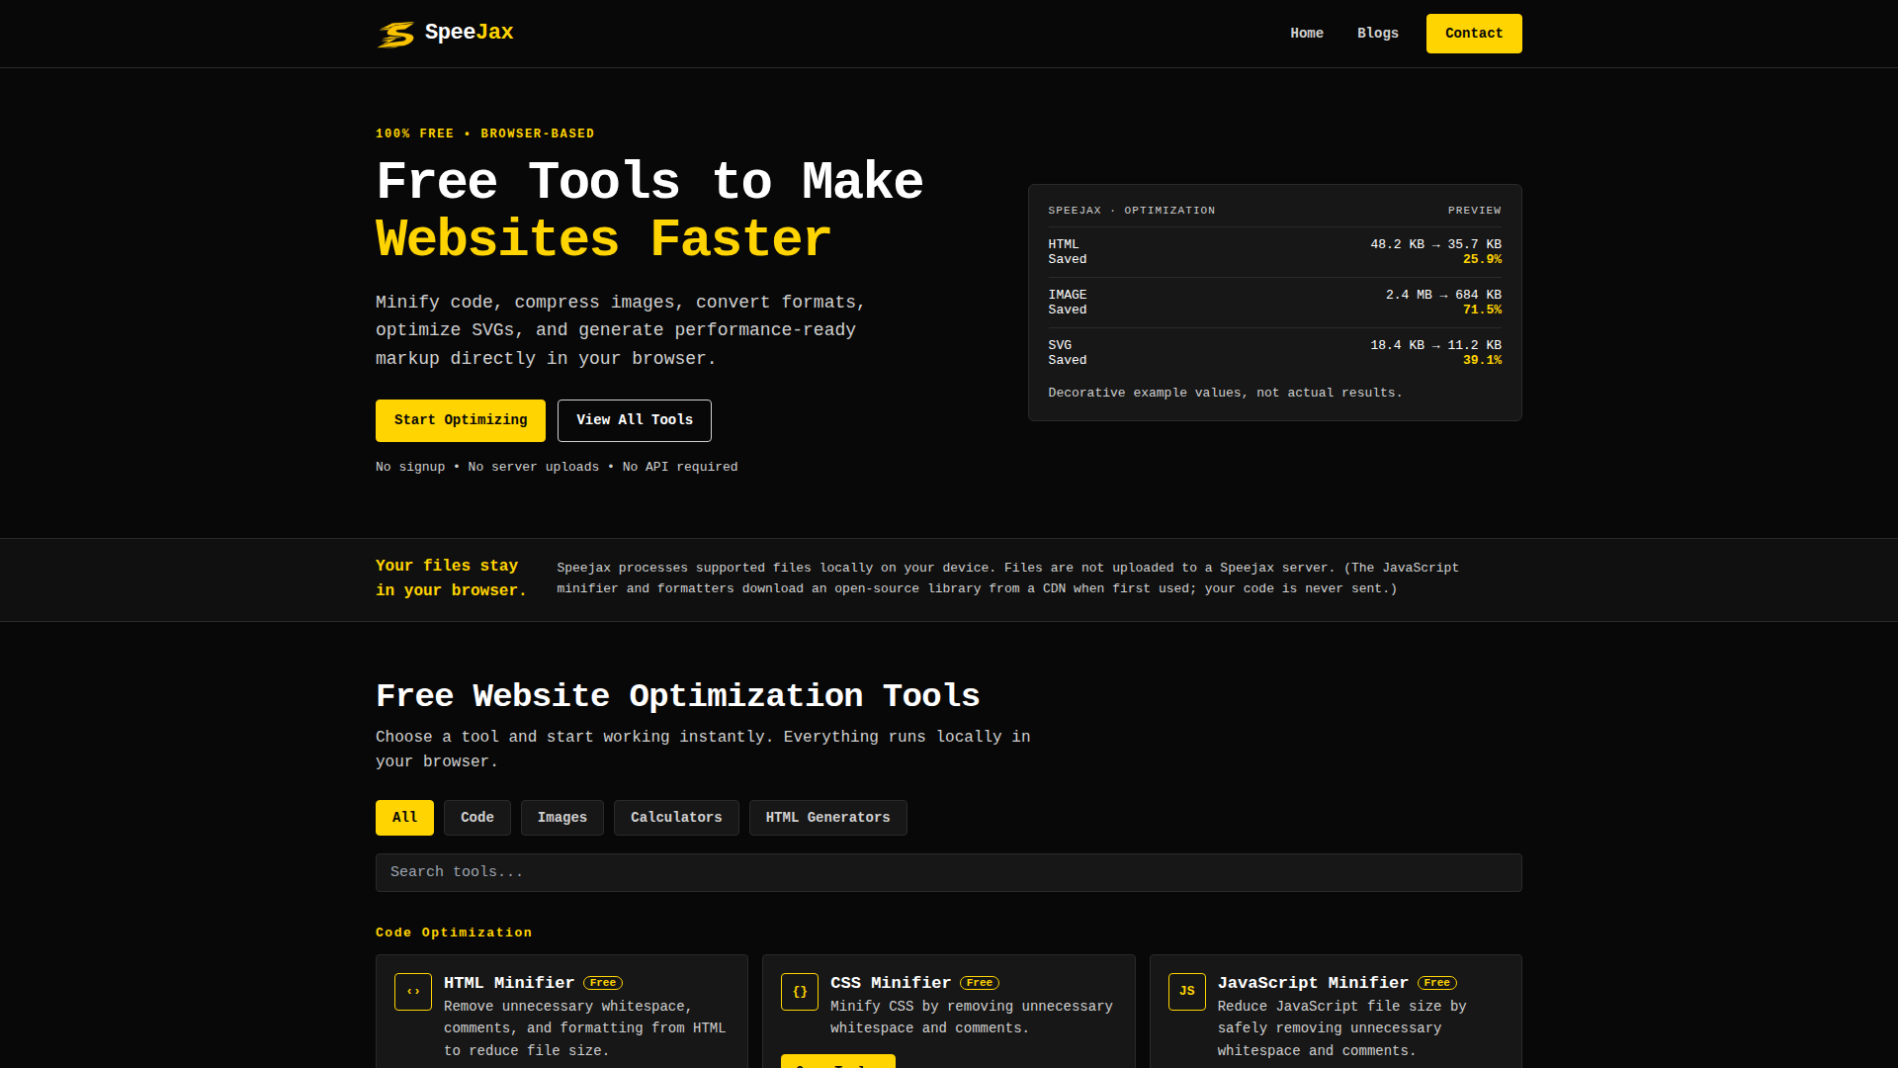Open the CSS Minifier curly-braces icon

(x=800, y=992)
